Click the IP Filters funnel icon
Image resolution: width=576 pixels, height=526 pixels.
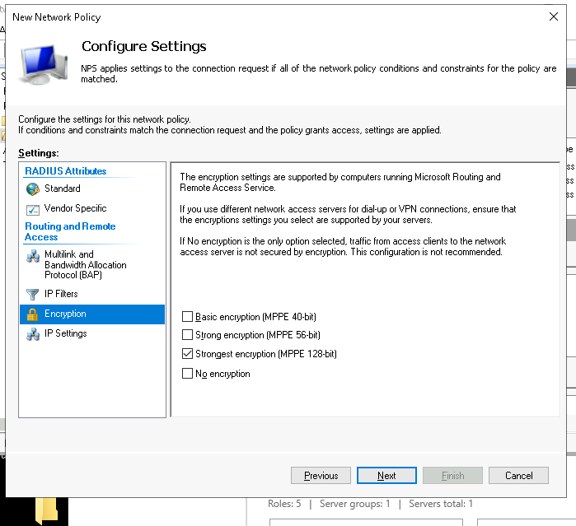[x=33, y=294]
